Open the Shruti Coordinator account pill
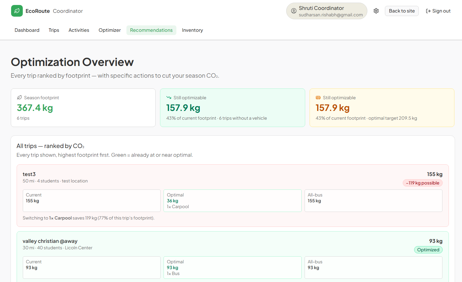The height and width of the screenshot is (282, 462). [326, 11]
